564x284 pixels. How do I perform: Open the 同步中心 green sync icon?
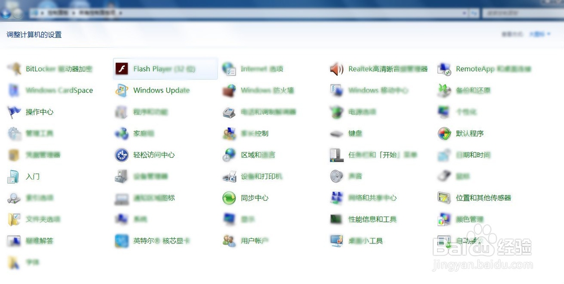(229, 198)
